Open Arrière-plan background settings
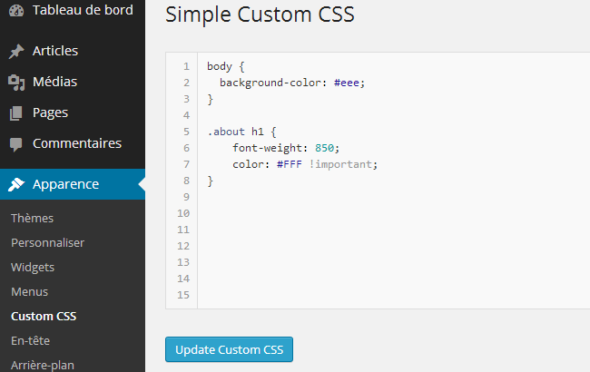 pyautogui.click(x=43, y=366)
